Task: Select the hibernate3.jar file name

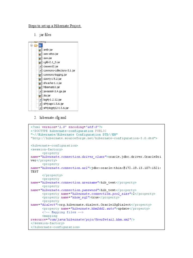Action: pos(52,87)
